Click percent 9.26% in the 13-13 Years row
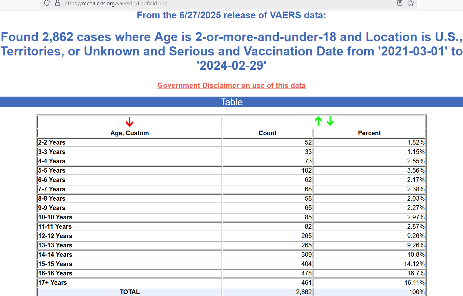The height and width of the screenshot is (296, 463). pos(416,245)
